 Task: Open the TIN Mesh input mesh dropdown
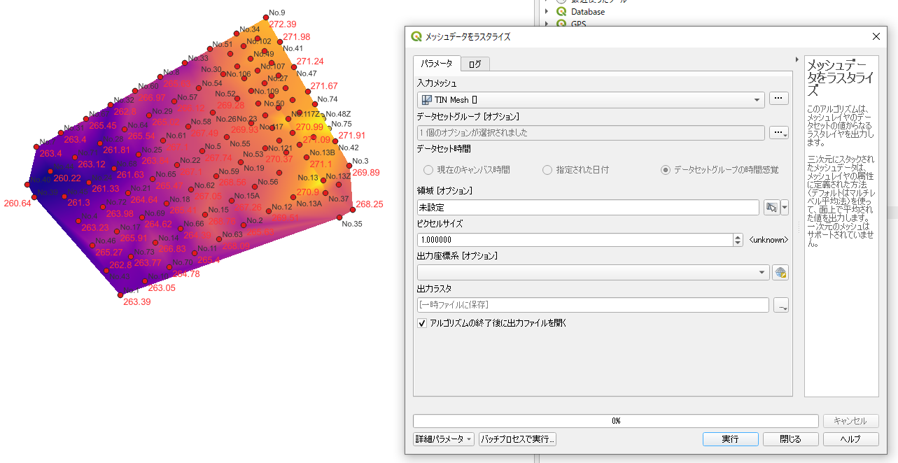(591, 100)
